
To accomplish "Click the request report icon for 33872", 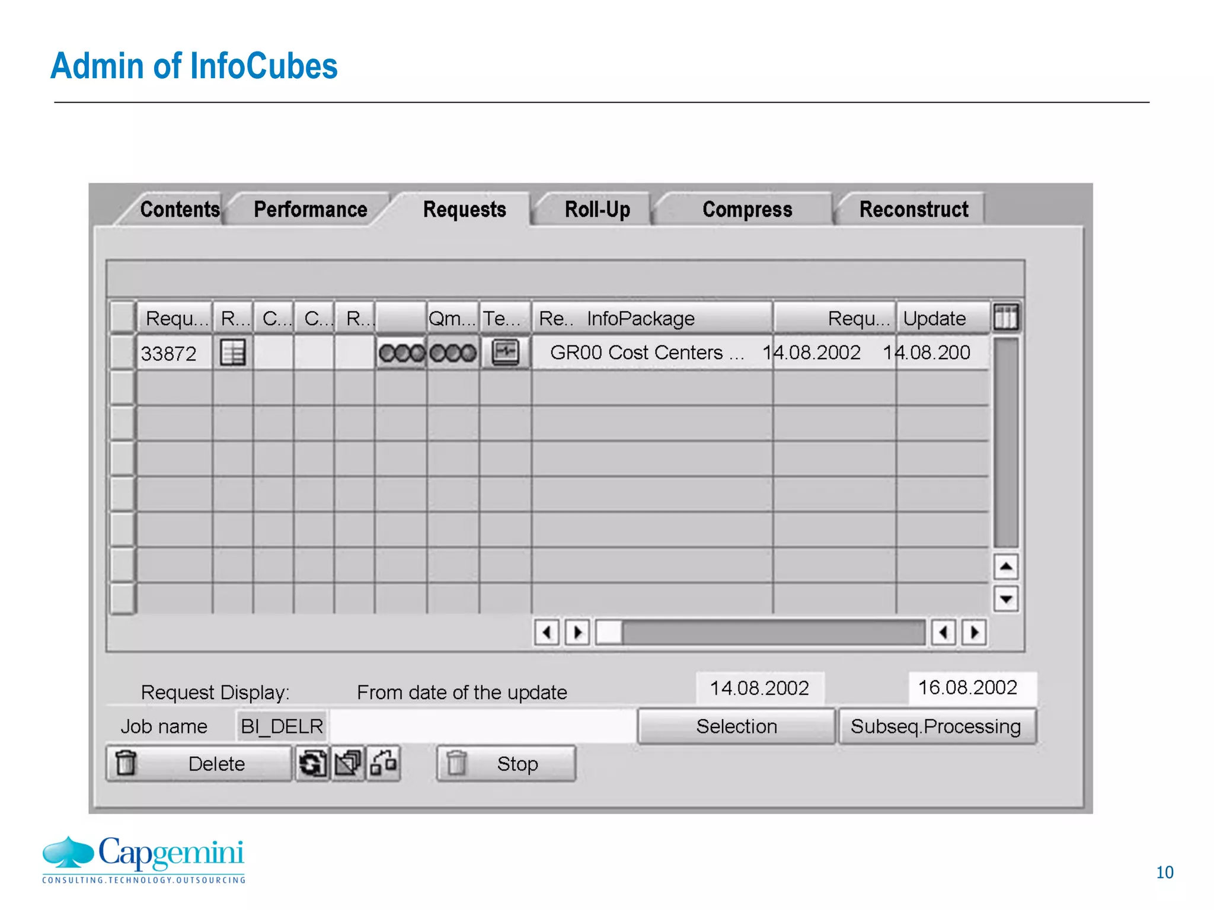I will click(232, 353).
